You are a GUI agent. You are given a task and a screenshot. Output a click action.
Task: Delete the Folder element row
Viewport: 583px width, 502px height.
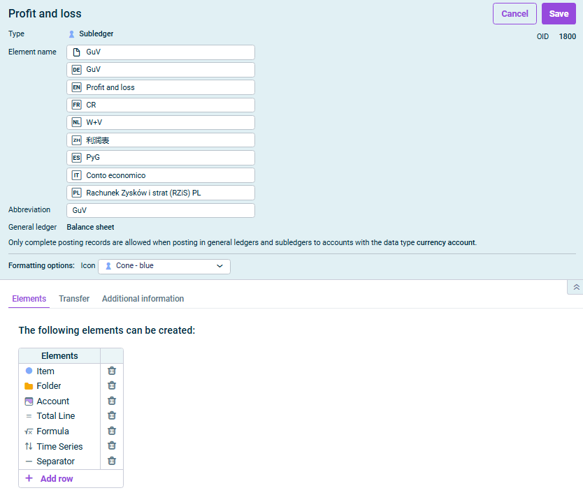(x=112, y=385)
